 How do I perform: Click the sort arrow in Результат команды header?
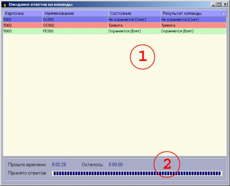(x=223, y=13)
